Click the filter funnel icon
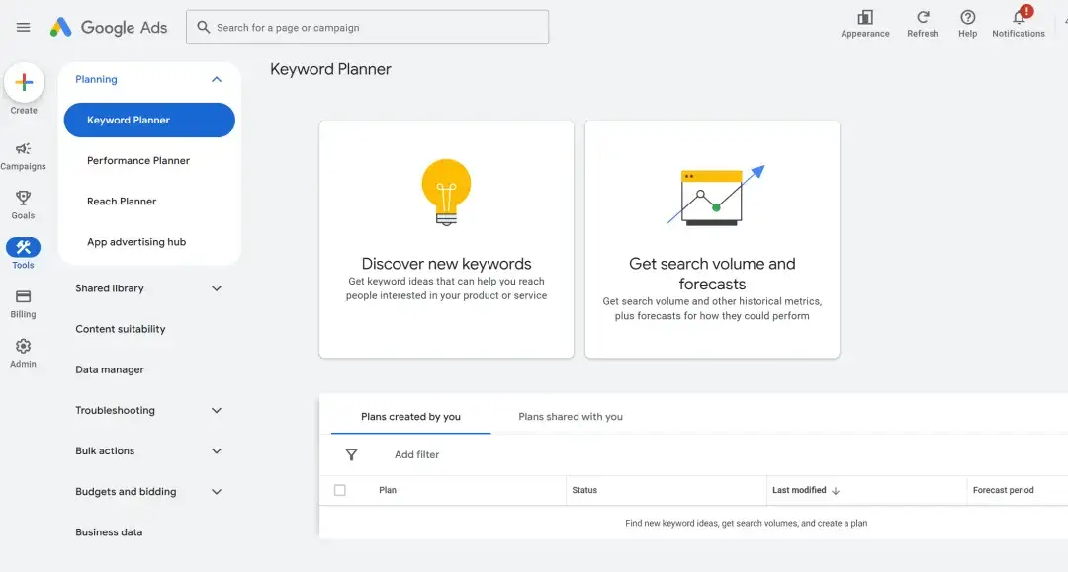The width and height of the screenshot is (1068, 572). tap(351, 455)
